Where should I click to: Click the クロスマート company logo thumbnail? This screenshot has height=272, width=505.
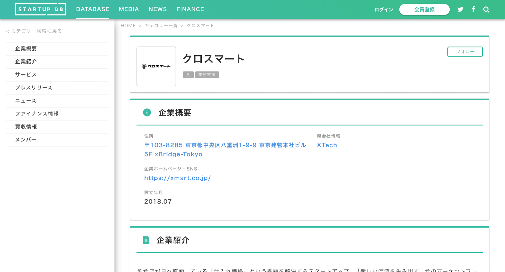(156, 66)
